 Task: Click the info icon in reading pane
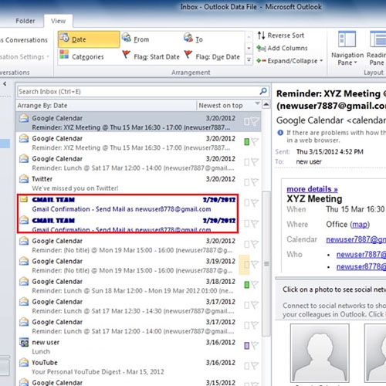(x=280, y=133)
